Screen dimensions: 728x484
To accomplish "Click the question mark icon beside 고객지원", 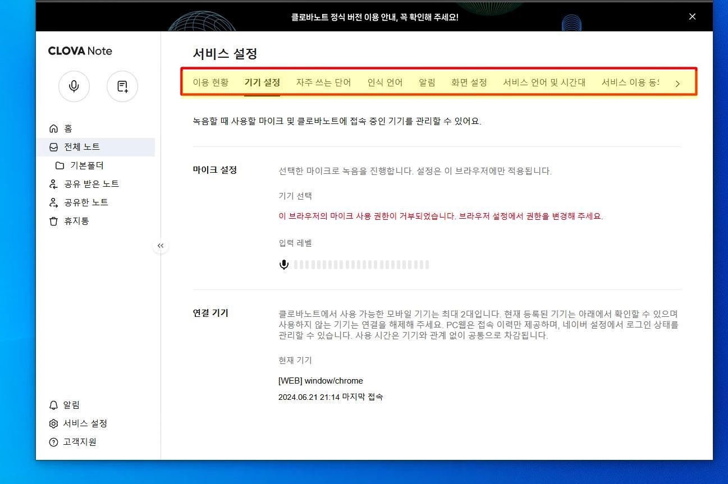I will coord(54,442).
